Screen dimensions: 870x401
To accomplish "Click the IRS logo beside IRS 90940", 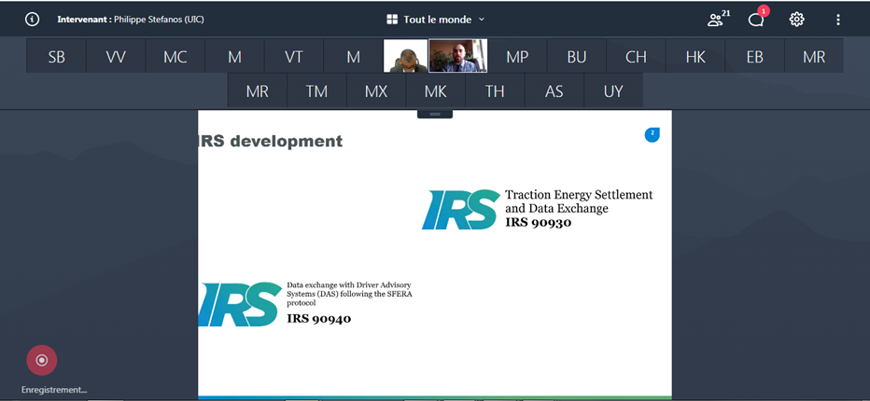I will coord(240,304).
